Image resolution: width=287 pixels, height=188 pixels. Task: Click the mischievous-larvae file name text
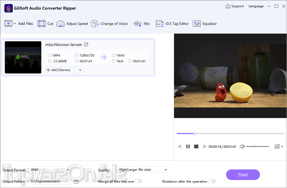click(x=63, y=45)
